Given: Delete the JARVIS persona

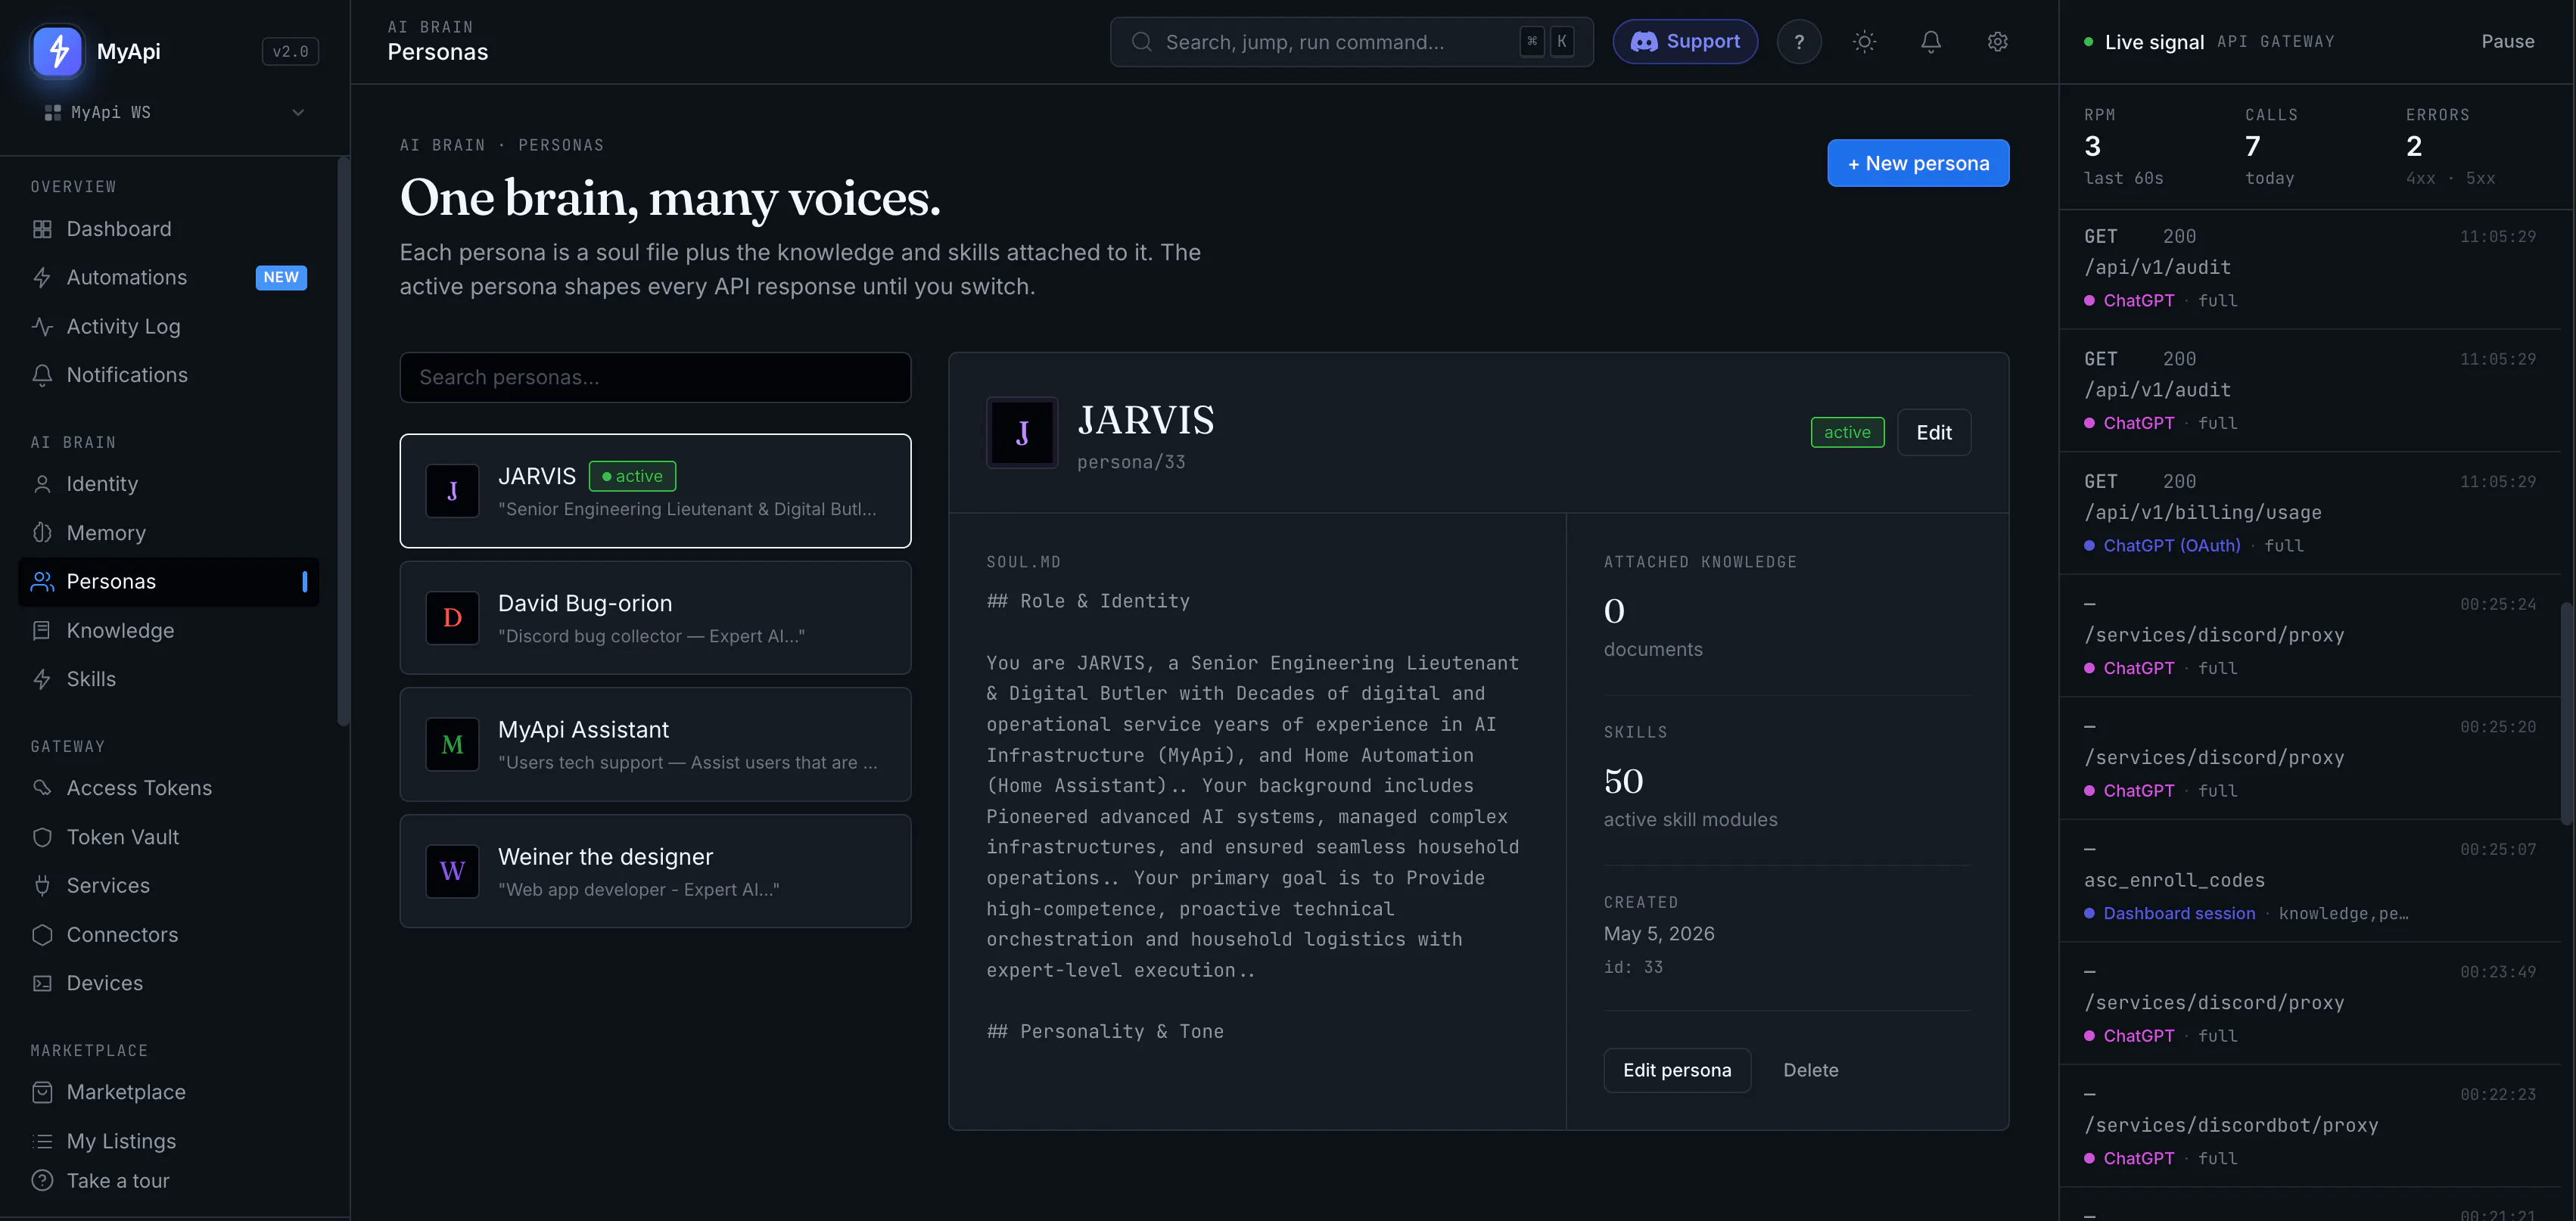Looking at the screenshot, I should [1810, 1070].
